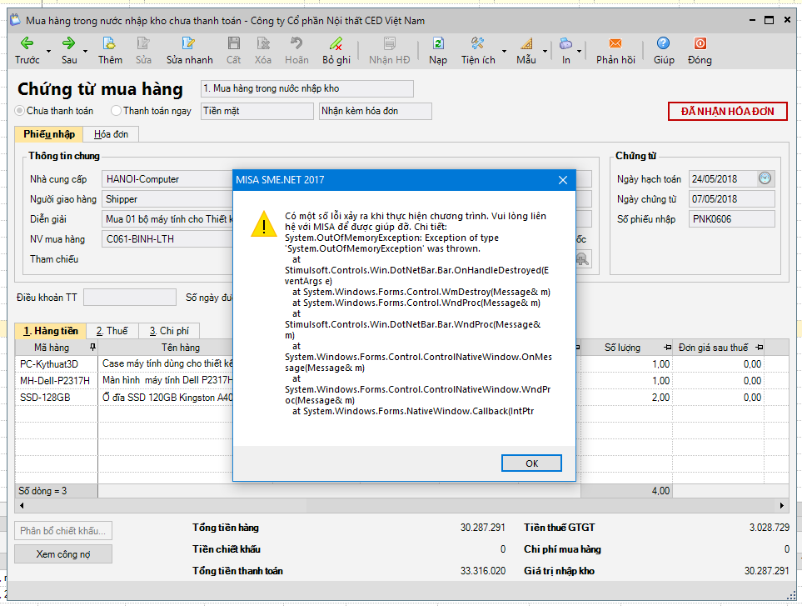Click the Người giao hàng Shipper field
Viewport: 802px width, 606px height.
pyautogui.click(x=167, y=199)
